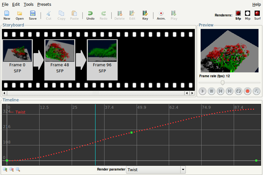
Task: Click the Undo toolbar button
Action: point(90,15)
